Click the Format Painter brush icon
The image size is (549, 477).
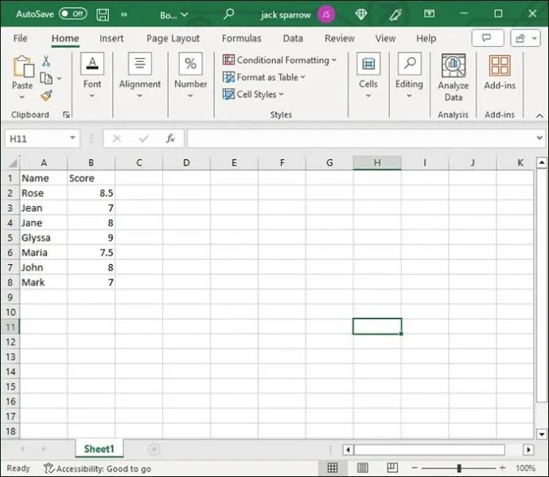[x=46, y=95]
